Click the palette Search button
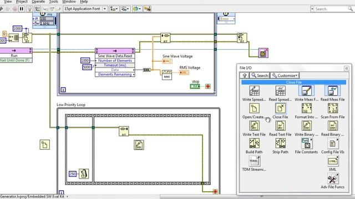This screenshot has height=199, width=355. click(x=260, y=76)
